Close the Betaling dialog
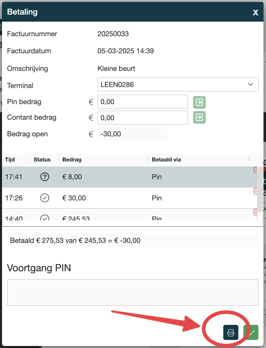 point(255,12)
